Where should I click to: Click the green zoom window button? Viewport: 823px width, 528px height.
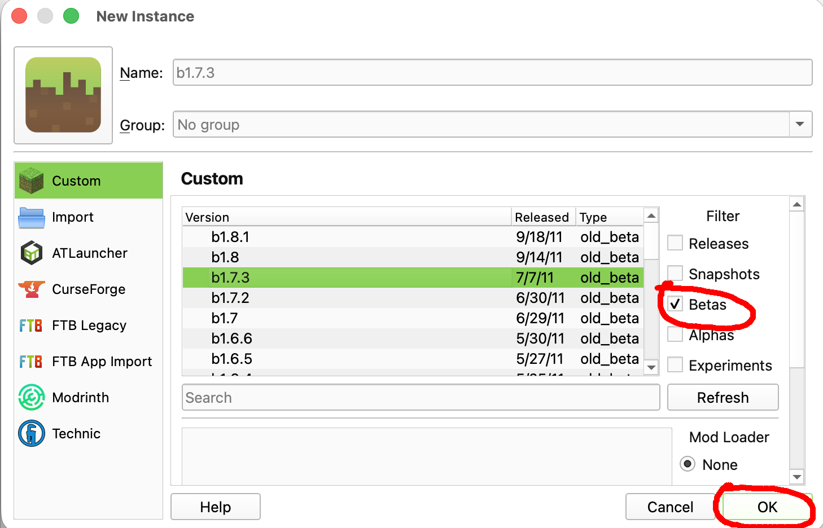71,16
